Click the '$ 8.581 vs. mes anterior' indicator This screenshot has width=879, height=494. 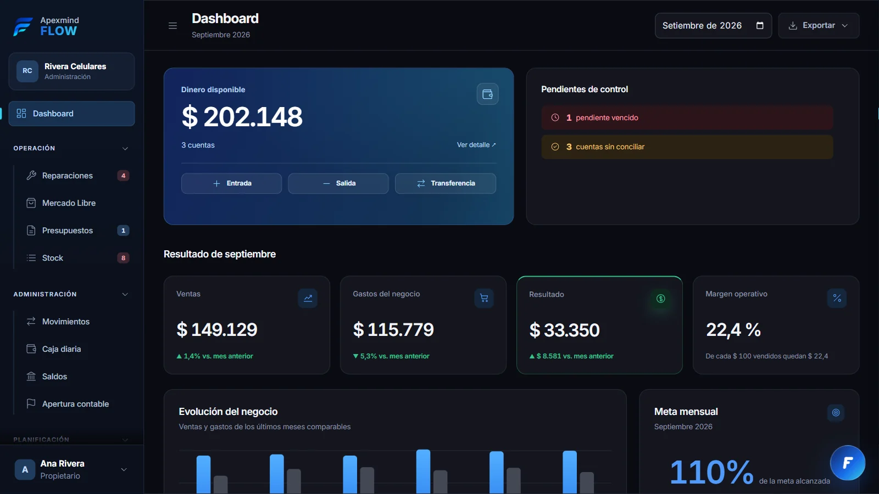click(571, 356)
